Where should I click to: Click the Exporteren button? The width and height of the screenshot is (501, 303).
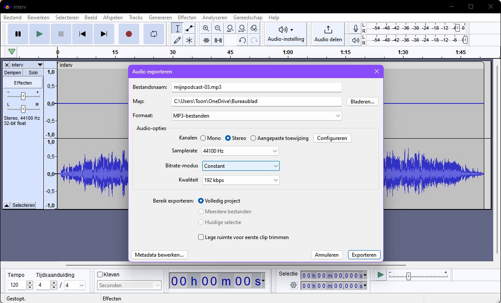[364, 255]
